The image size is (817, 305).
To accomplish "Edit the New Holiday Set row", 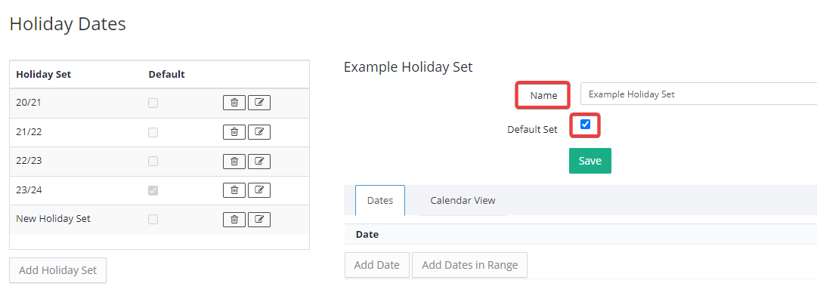I will 259,220.
